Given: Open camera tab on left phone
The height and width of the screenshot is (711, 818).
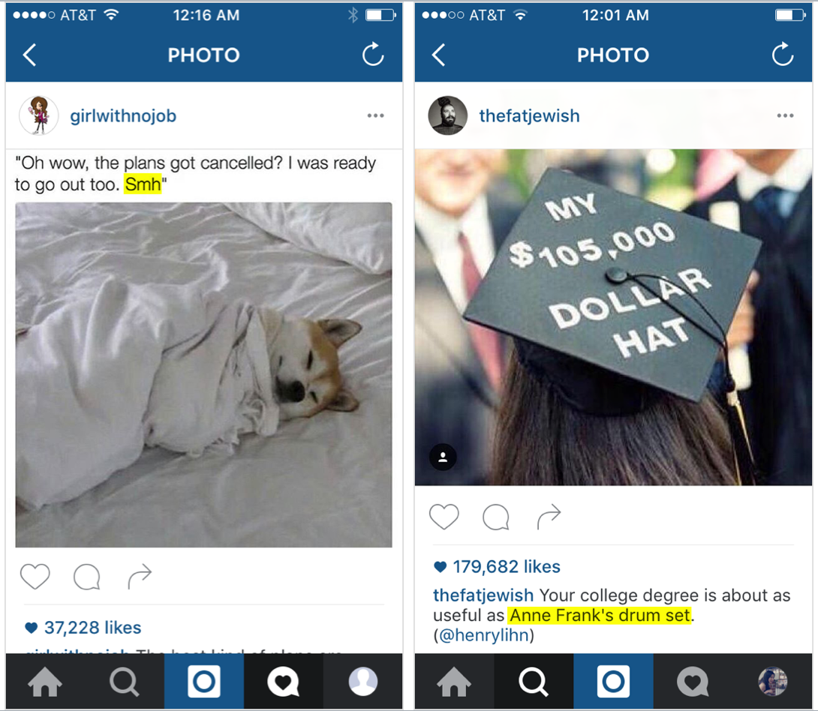Looking at the screenshot, I should 204,681.
